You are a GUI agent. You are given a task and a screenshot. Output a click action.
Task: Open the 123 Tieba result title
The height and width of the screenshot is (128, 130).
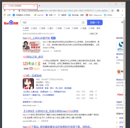tap(32, 76)
